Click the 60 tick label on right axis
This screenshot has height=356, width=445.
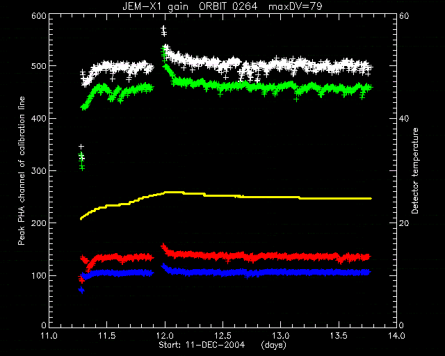pos(404,16)
